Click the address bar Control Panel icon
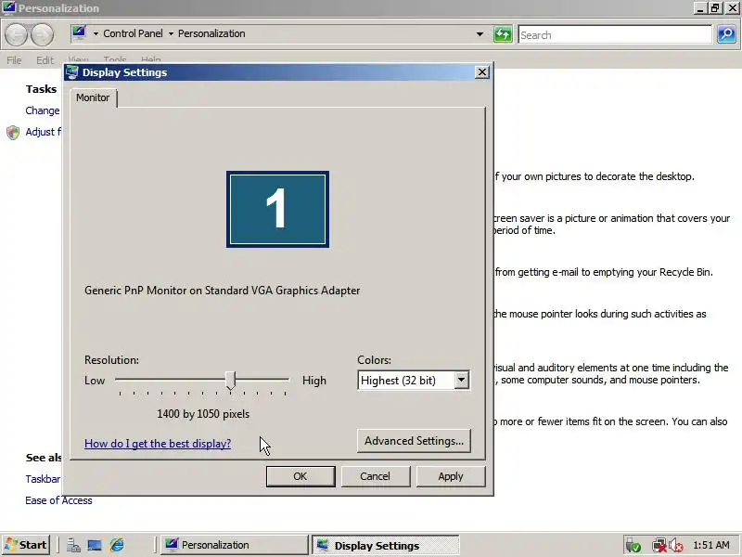 (x=79, y=33)
